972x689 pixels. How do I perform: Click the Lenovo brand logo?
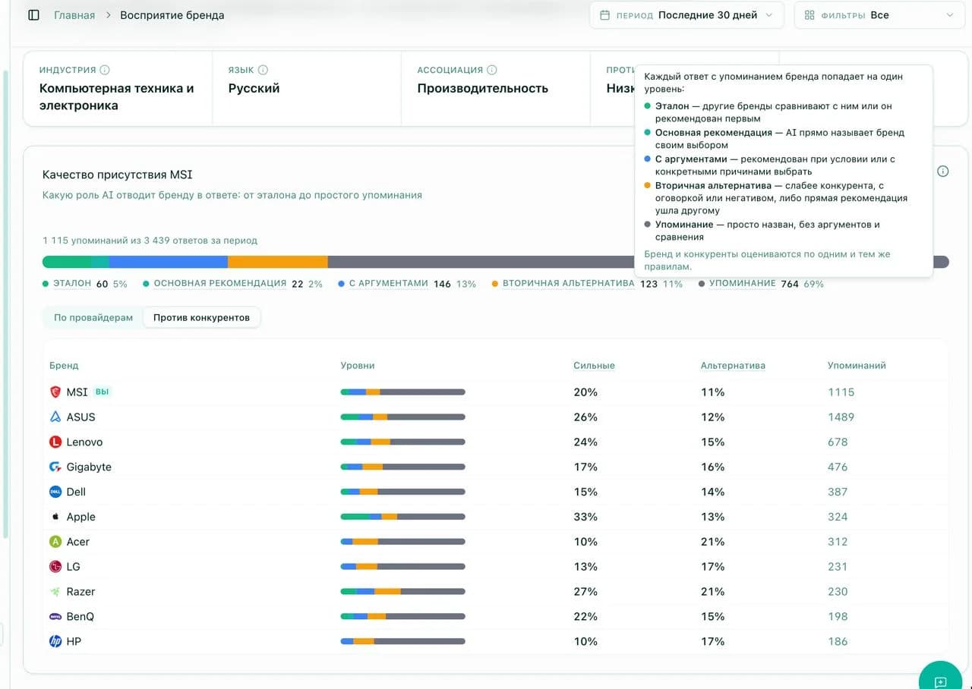pyautogui.click(x=55, y=442)
